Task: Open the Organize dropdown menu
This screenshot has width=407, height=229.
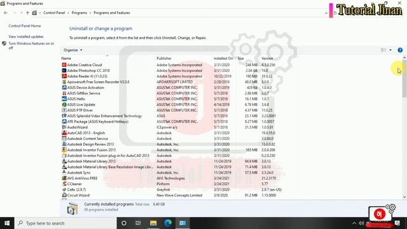Action: coord(72,50)
